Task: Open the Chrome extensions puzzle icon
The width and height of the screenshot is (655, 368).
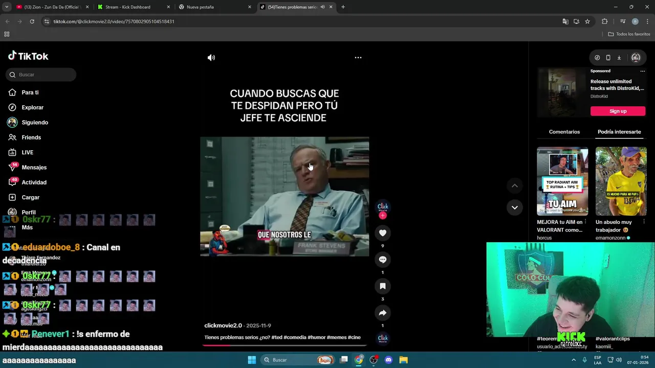Action: click(x=604, y=21)
